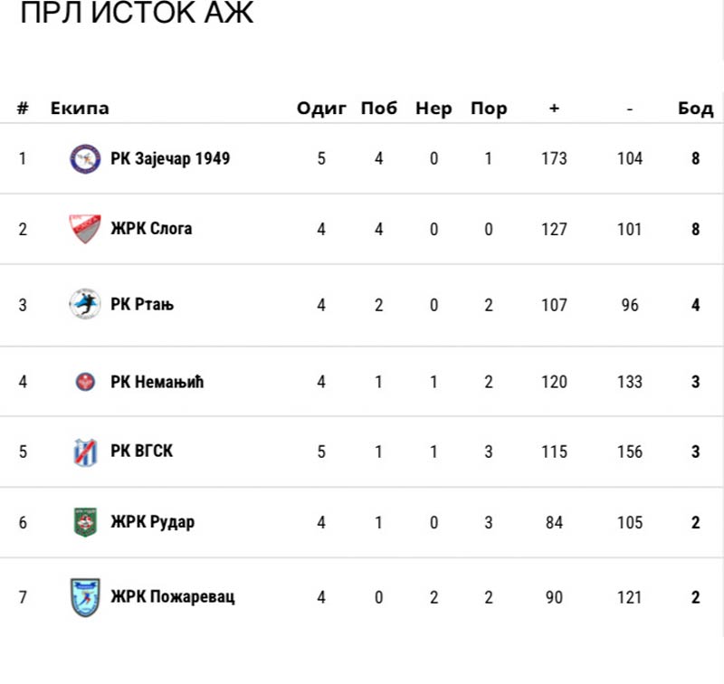Click the ЖРК Рудар green logo

[x=85, y=522]
